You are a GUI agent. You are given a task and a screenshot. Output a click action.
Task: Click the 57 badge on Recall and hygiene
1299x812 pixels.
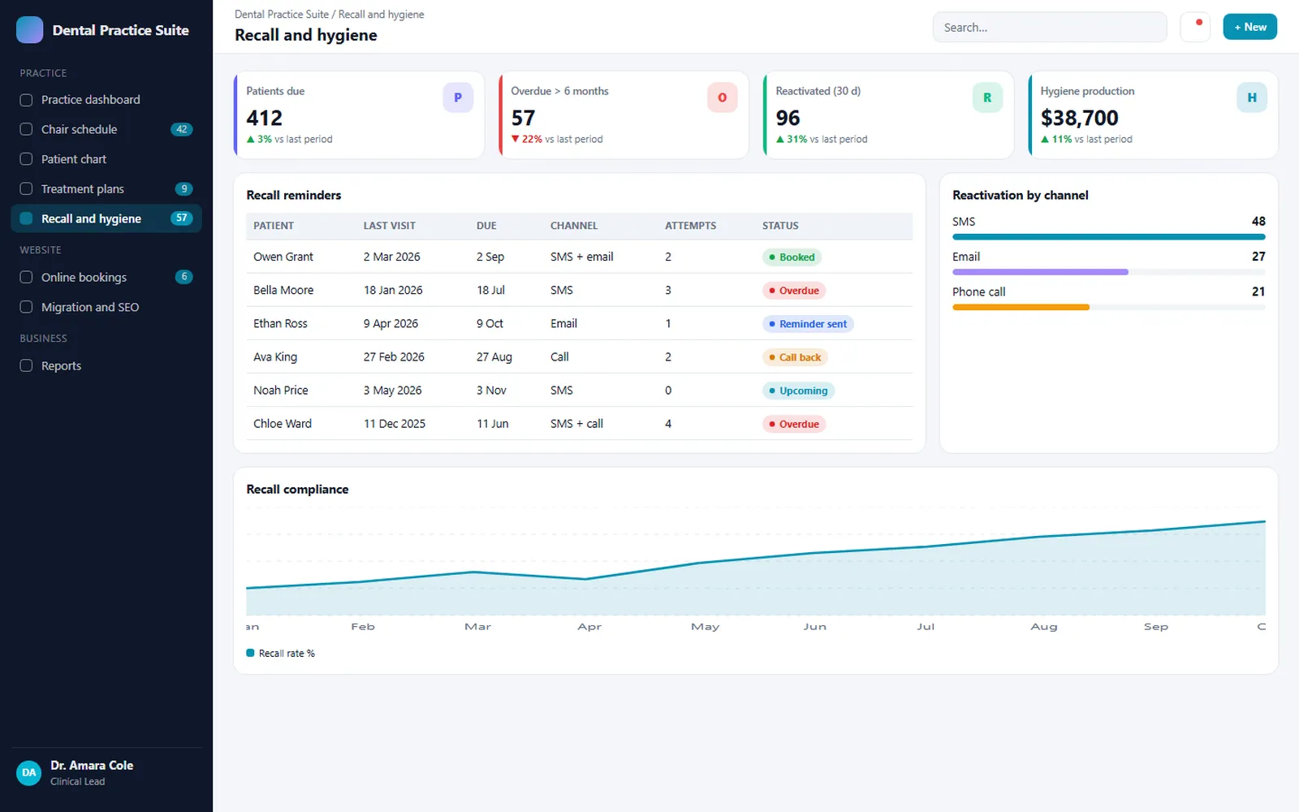(182, 218)
